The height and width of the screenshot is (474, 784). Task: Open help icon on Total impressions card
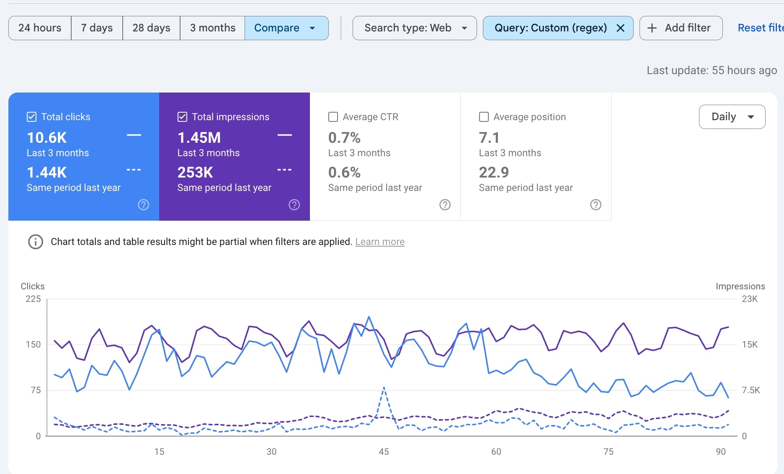[x=294, y=205]
